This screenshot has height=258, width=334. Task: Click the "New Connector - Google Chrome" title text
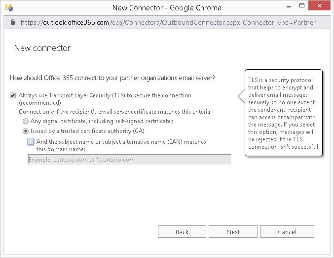tap(167, 7)
